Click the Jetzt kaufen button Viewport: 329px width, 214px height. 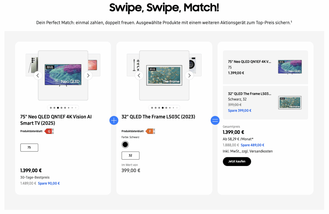pyautogui.click(x=237, y=161)
